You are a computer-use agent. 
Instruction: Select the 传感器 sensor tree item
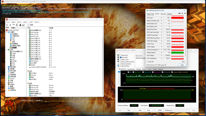(x=13, y=47)
